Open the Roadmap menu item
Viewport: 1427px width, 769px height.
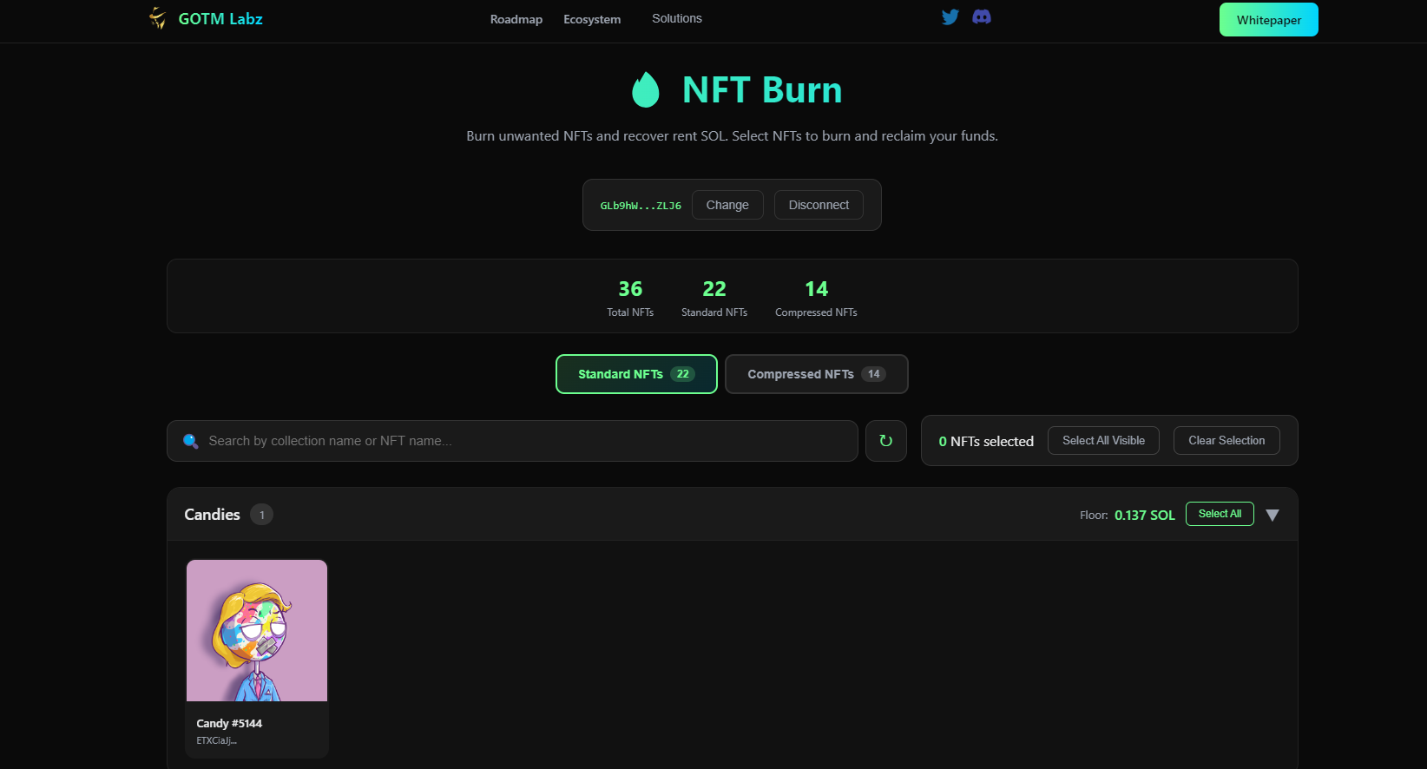pyautogui.click(x=516, y=19)
